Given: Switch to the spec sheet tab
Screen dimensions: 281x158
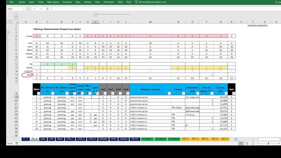Looking at the screenshot, I should coord(43,139).
